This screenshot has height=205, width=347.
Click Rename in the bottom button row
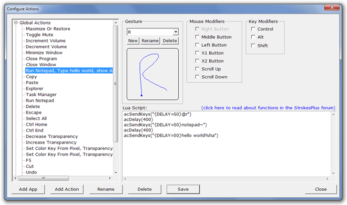106,189
